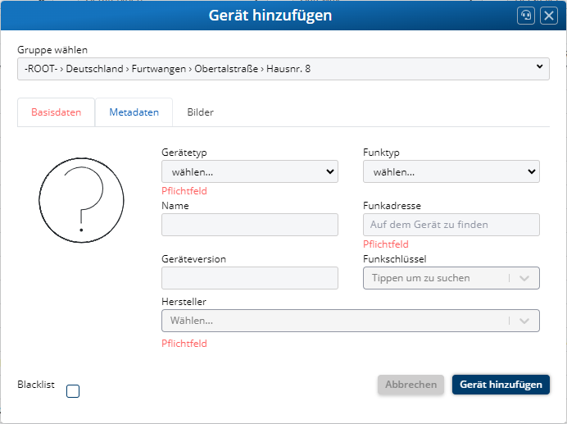
Task: Open the Hersteller selection dropdown
Action: [336, 321]
